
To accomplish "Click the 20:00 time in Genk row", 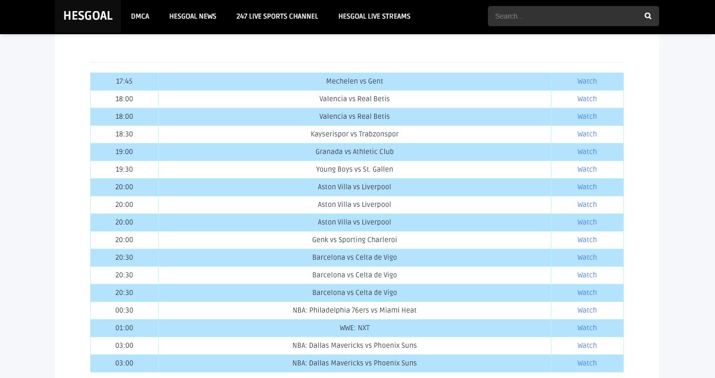I will coord(124,240).
